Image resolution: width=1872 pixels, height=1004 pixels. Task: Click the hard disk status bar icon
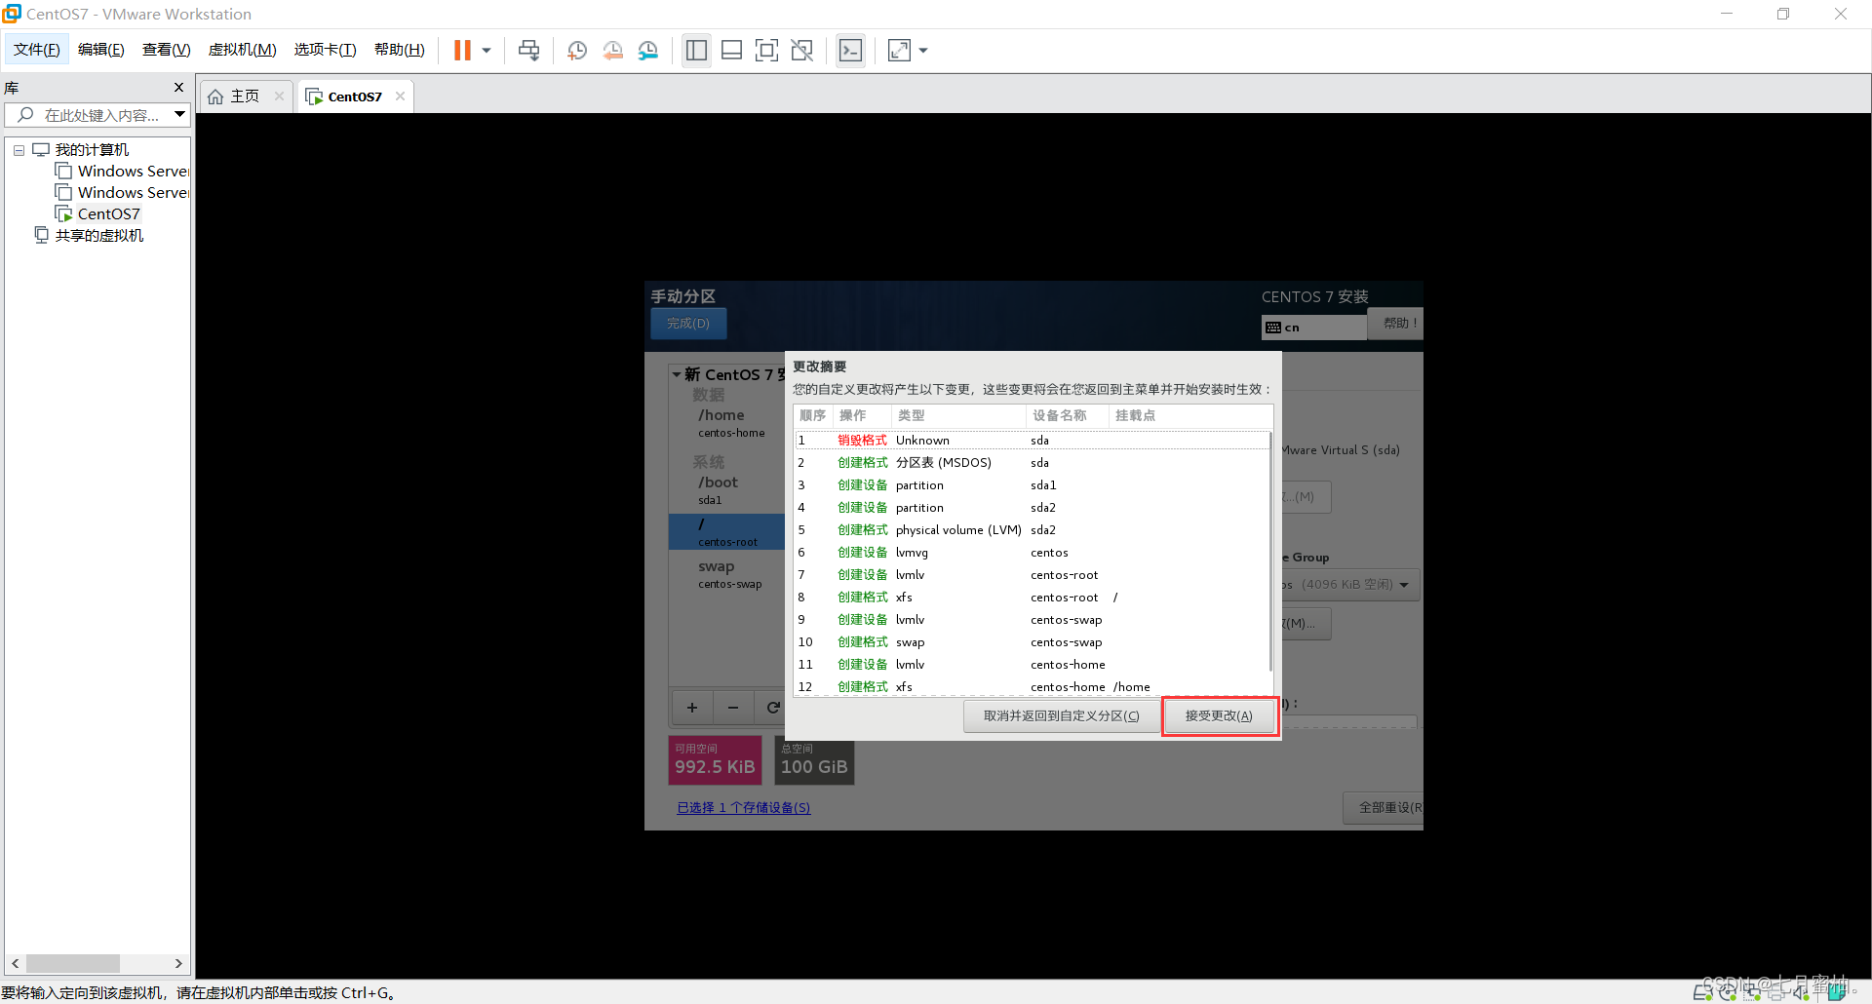1702,991
